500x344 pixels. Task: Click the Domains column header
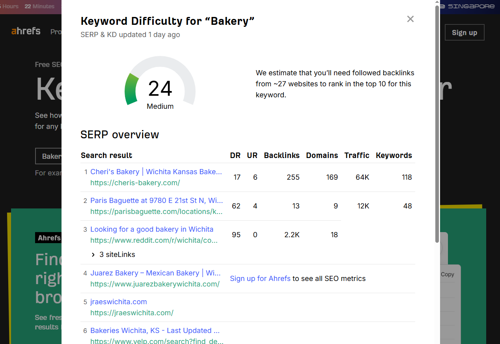[x=322, y=155]
